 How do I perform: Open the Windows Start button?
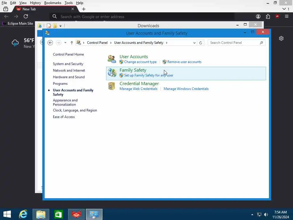tap(7, 214)
